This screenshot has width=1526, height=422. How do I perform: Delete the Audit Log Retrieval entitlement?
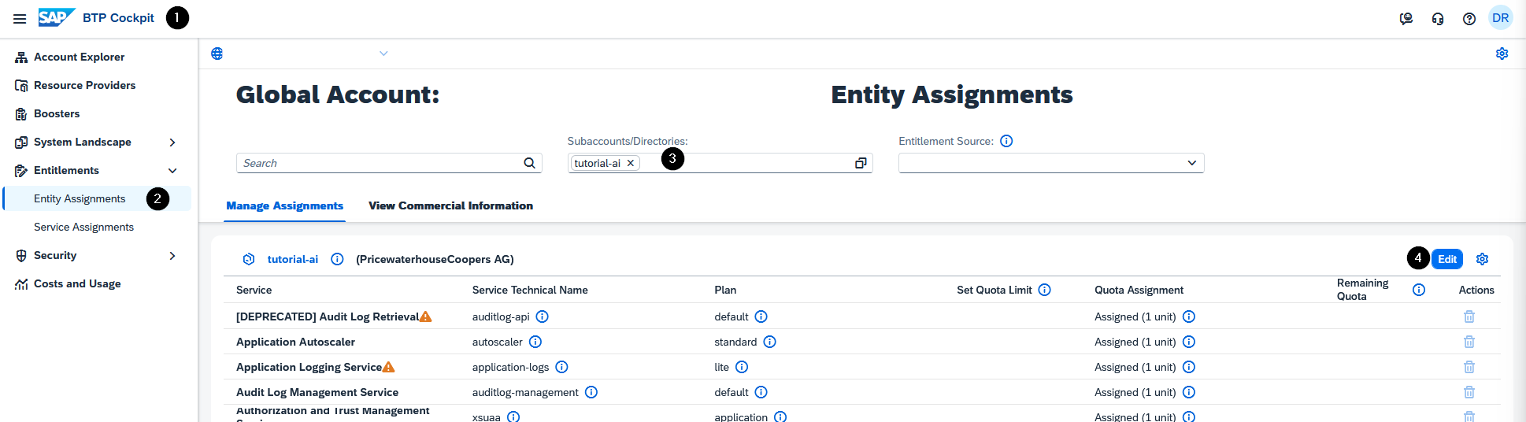click(1469, 316)
